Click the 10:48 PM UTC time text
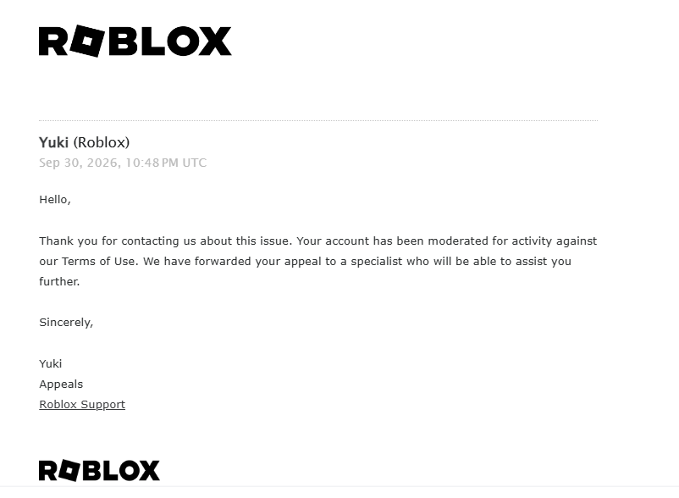This screenshot has height=498, width=679. click(166, 163)
